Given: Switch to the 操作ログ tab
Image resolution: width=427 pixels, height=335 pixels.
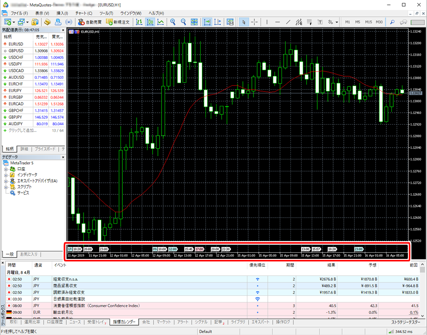Looking at the screenshot, I should [283, 322].
